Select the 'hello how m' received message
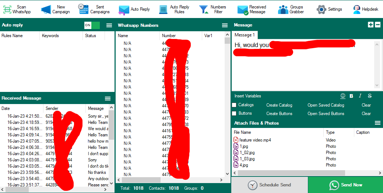 coord(55,141)
